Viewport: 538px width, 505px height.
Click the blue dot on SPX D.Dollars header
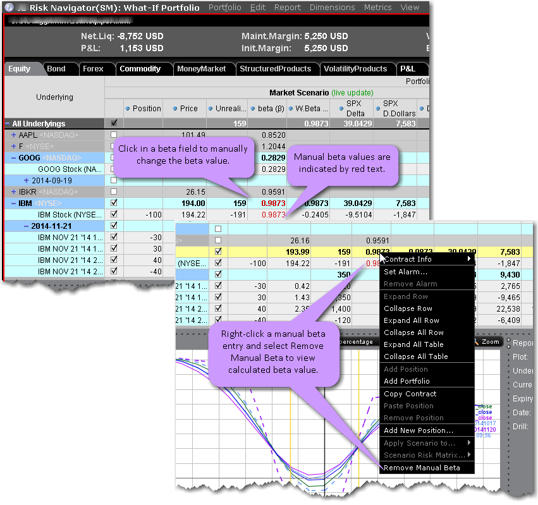(x=378, y=108)
